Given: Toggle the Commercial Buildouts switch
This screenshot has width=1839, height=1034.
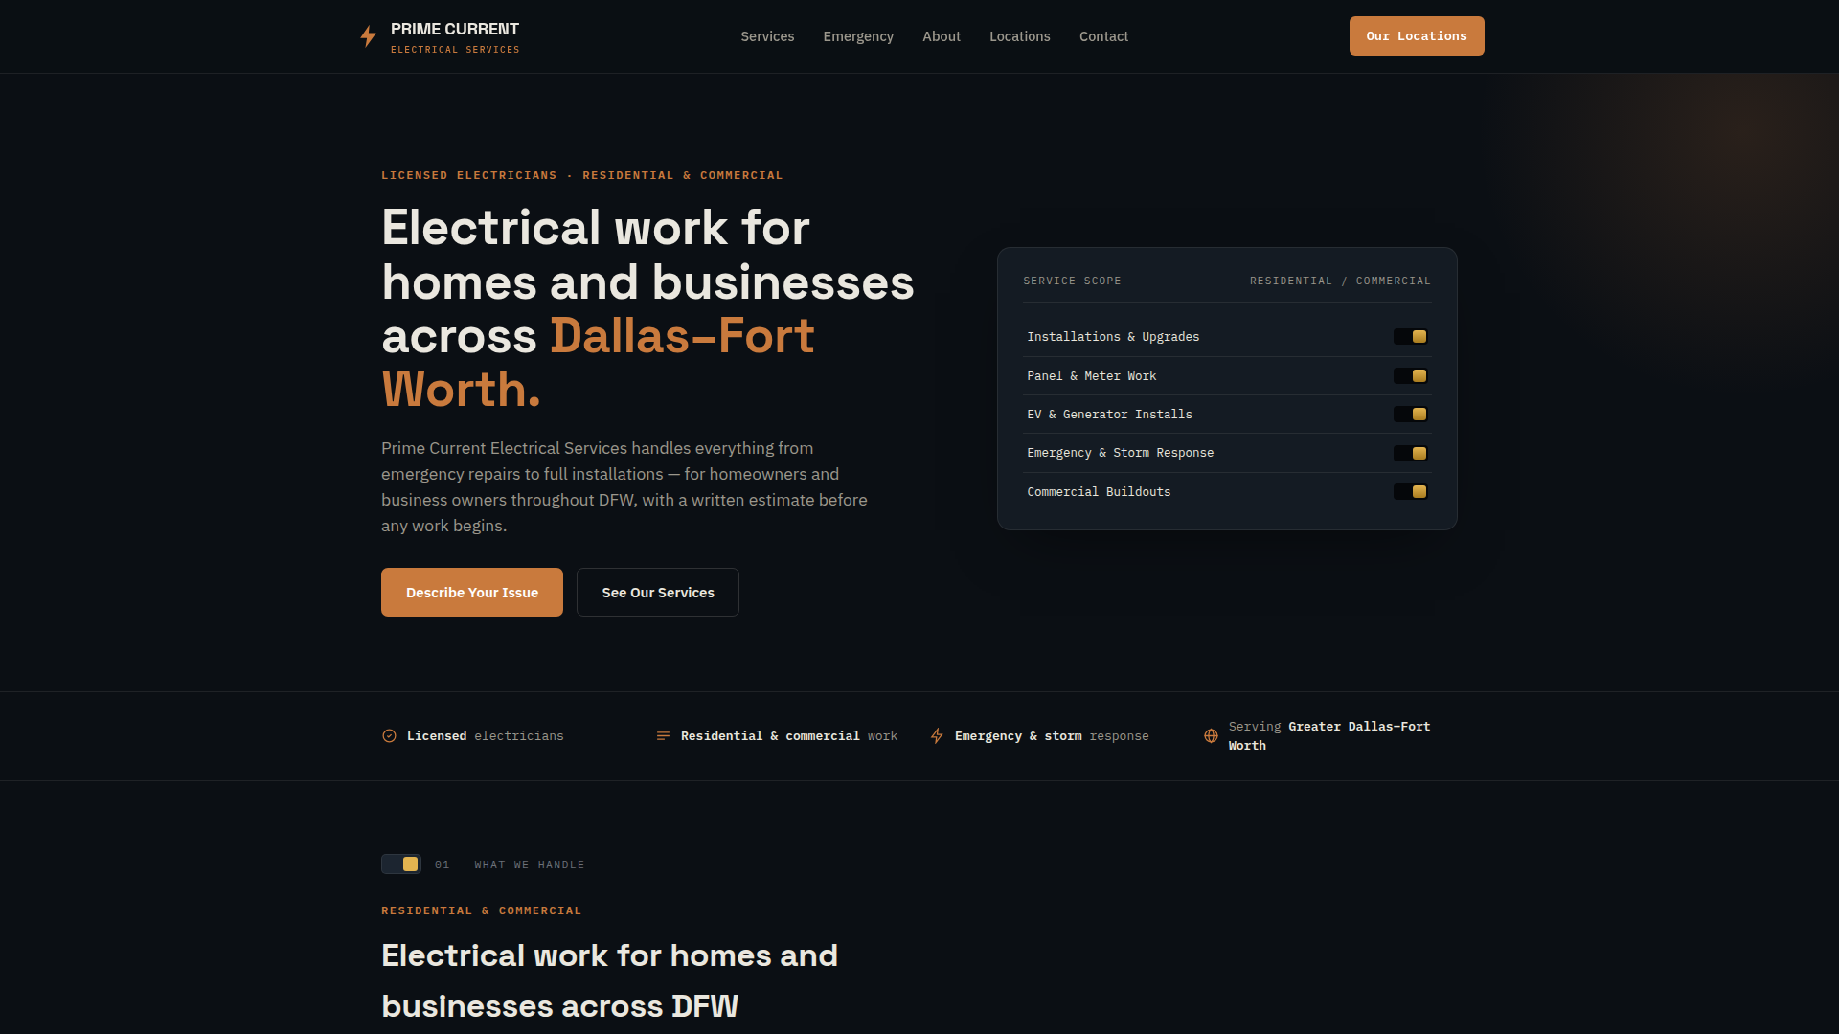Looking at the screenshot, I should (1411, 492).
